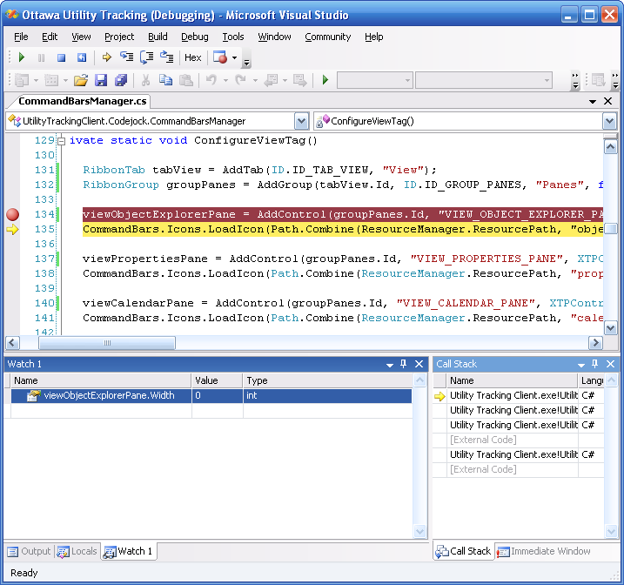Click the Step Out icon
Viewport: 624px width, 585px height.
tap(167, 57)
